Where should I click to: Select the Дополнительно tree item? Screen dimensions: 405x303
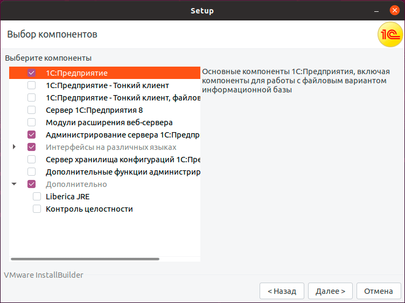76,184
